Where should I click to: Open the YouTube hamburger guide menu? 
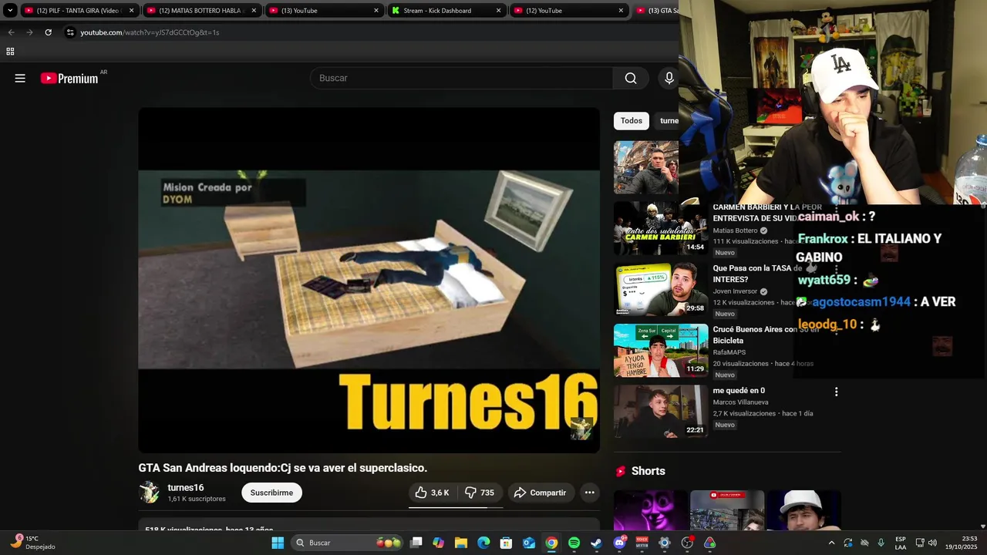pos(20,78)
